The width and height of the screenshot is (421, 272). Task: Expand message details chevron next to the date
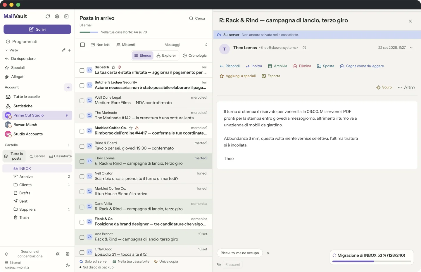[411, 48]
